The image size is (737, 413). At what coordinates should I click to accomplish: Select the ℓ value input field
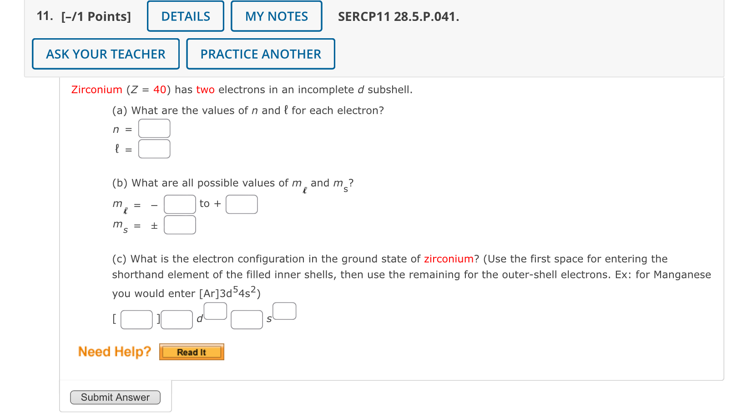(154, 149)
